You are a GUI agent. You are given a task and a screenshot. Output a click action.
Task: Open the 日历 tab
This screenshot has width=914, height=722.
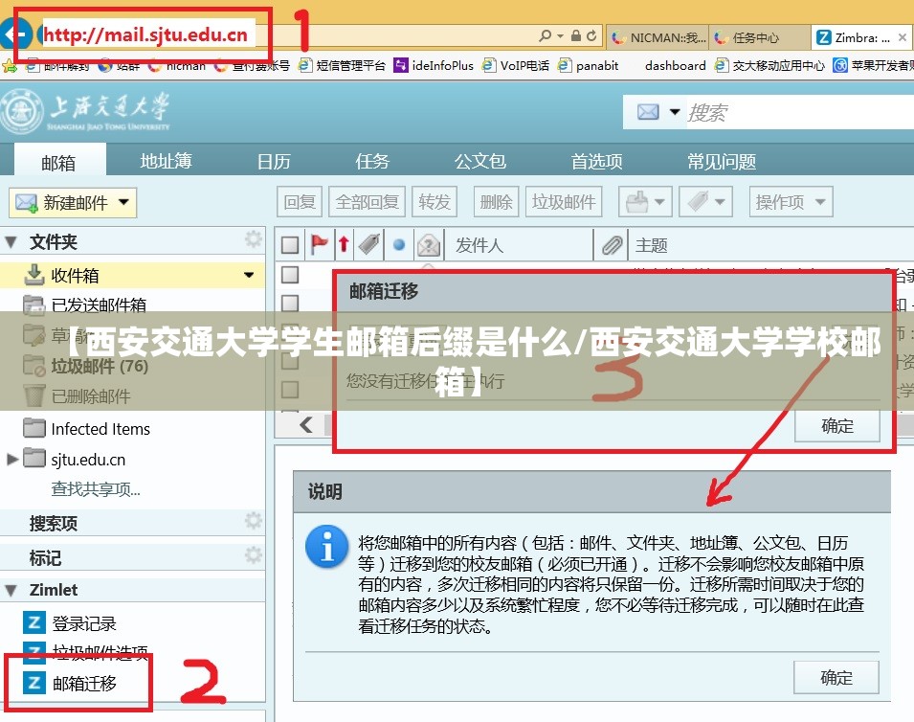point(274,161)
